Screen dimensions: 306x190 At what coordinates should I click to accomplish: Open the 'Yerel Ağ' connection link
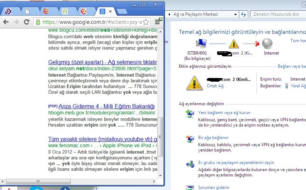pyautogui.click(x=298, y=86)
